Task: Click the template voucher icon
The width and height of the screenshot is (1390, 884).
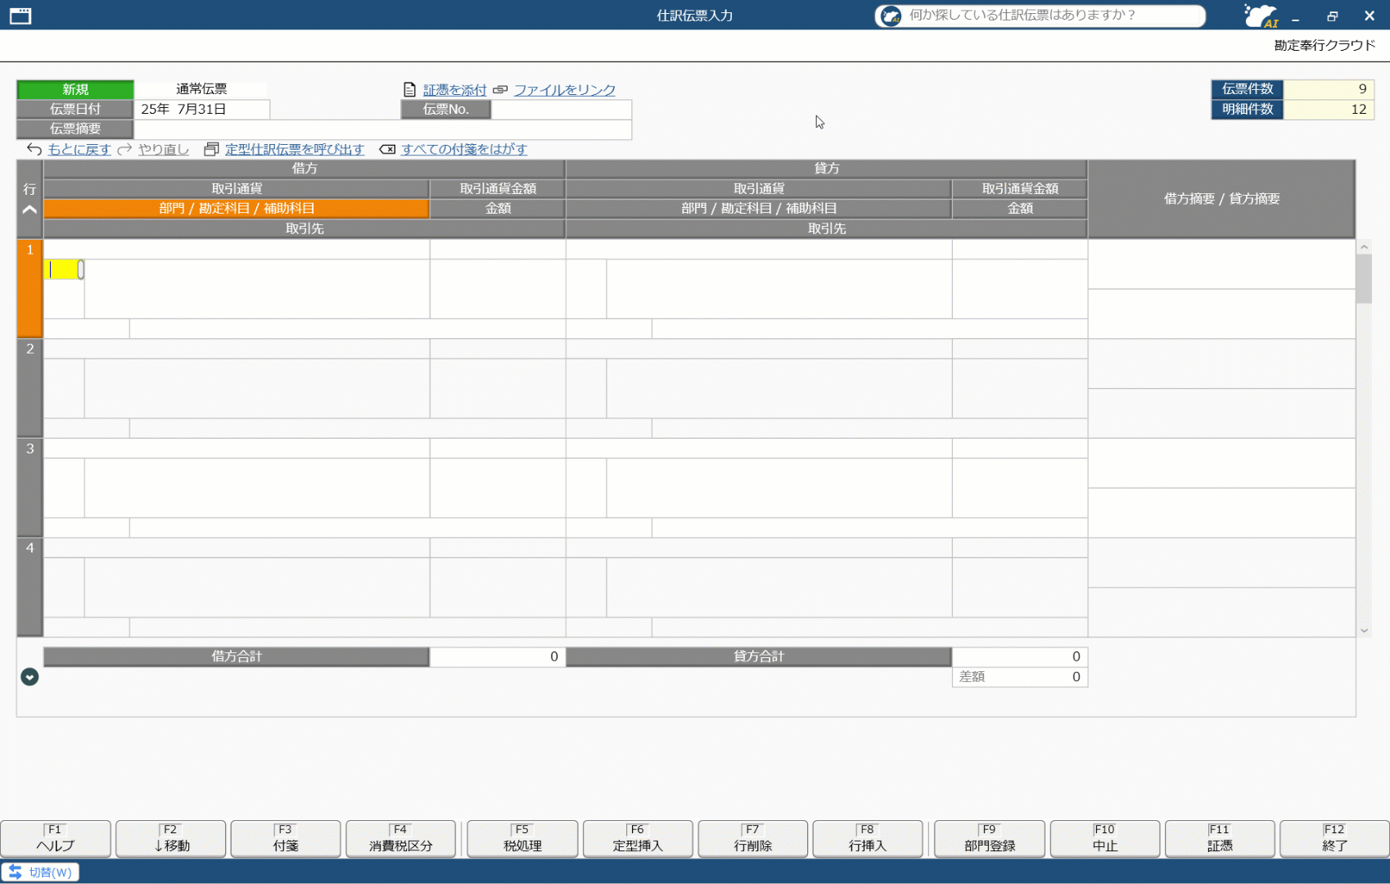Action: [x=211, y=149]
